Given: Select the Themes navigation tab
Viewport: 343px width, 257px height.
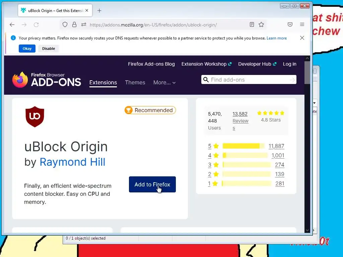Looking at the screenshot, I should pyautogui.click(x=135, y=82).
